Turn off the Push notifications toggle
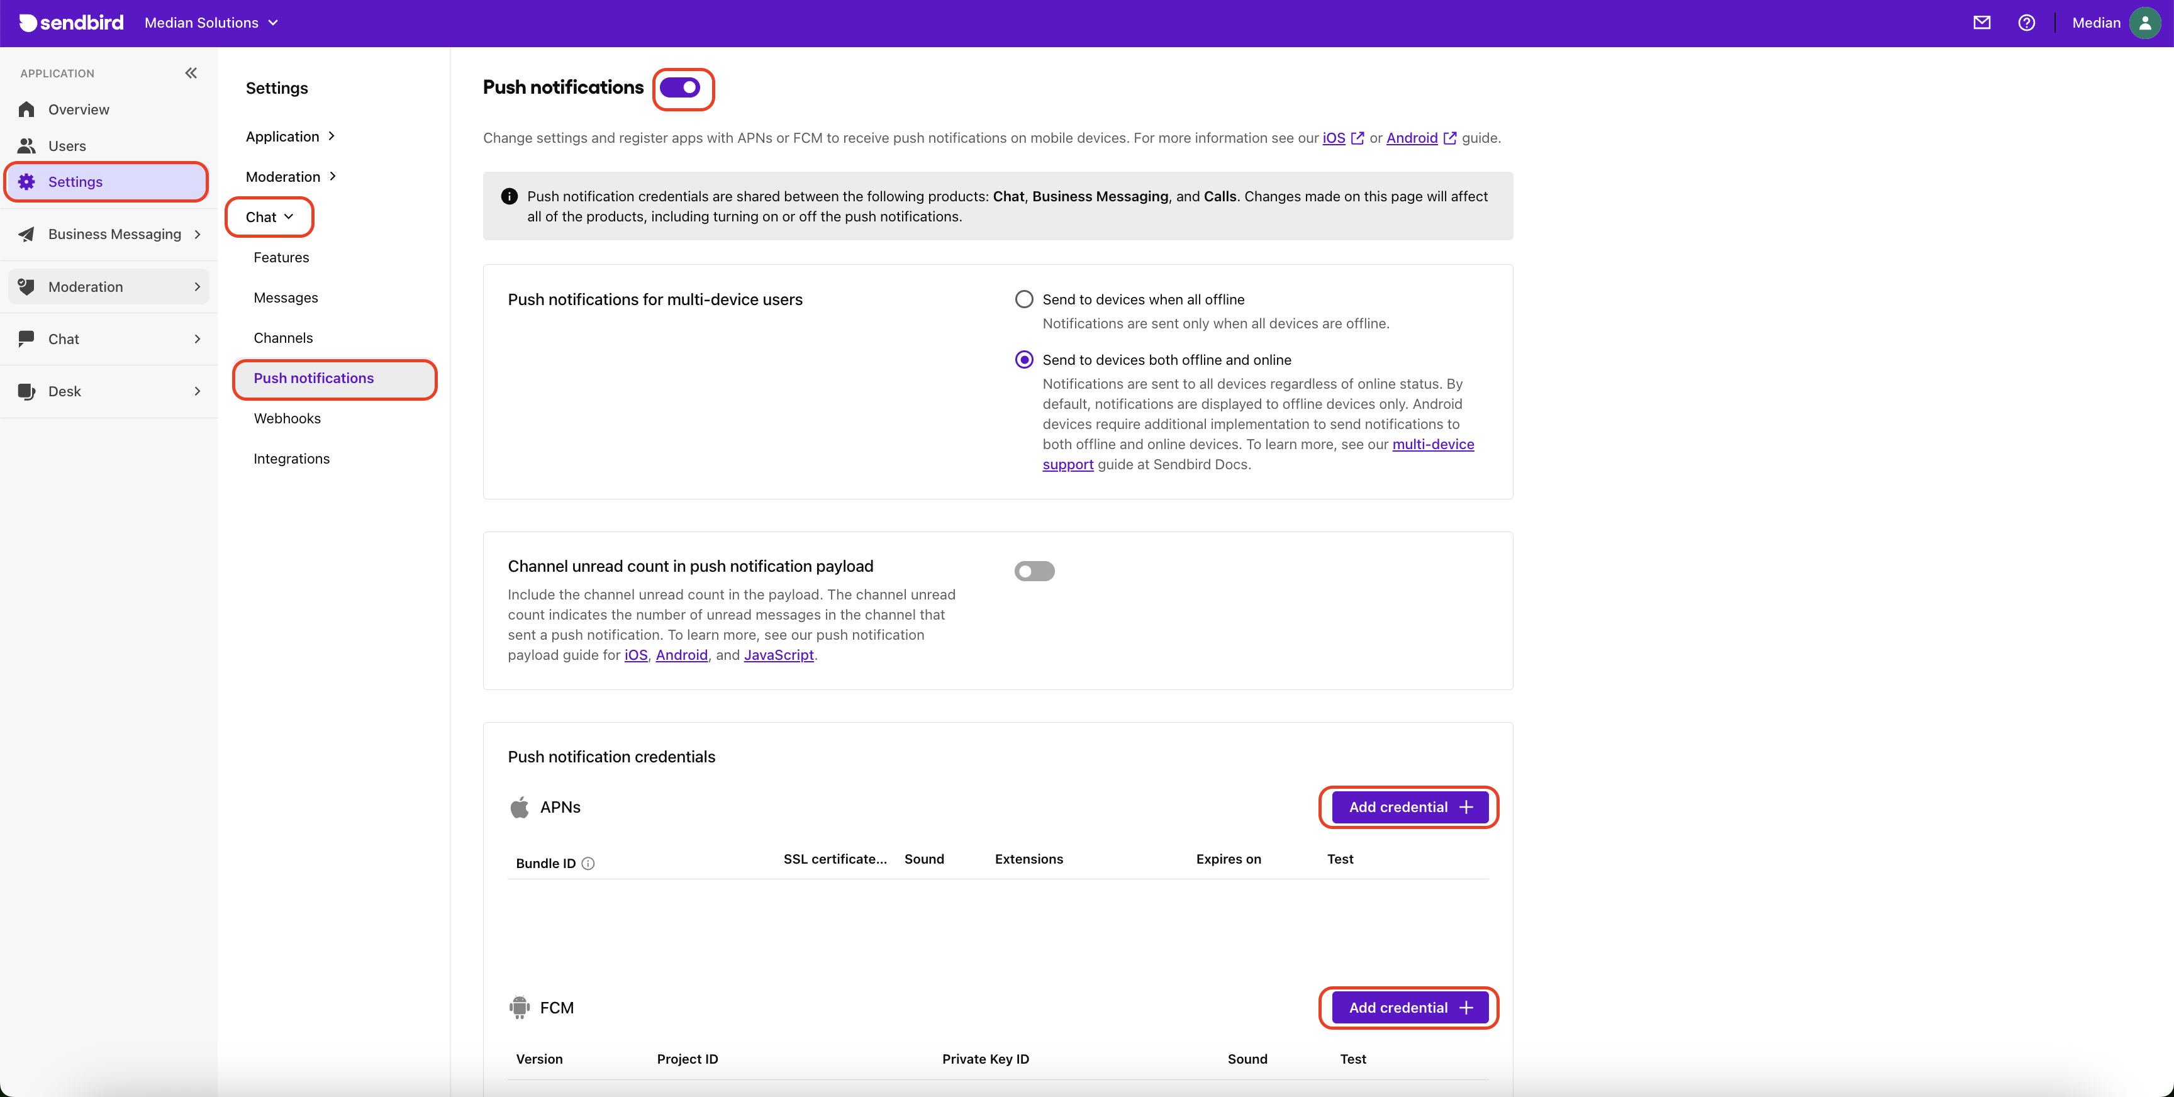 click(x=680, y=88)
